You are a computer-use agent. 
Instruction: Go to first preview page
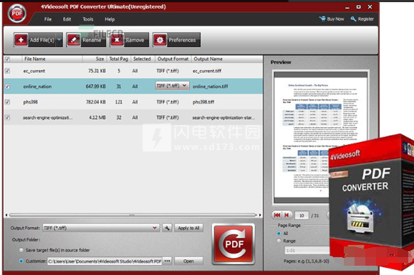pos(277,215)
